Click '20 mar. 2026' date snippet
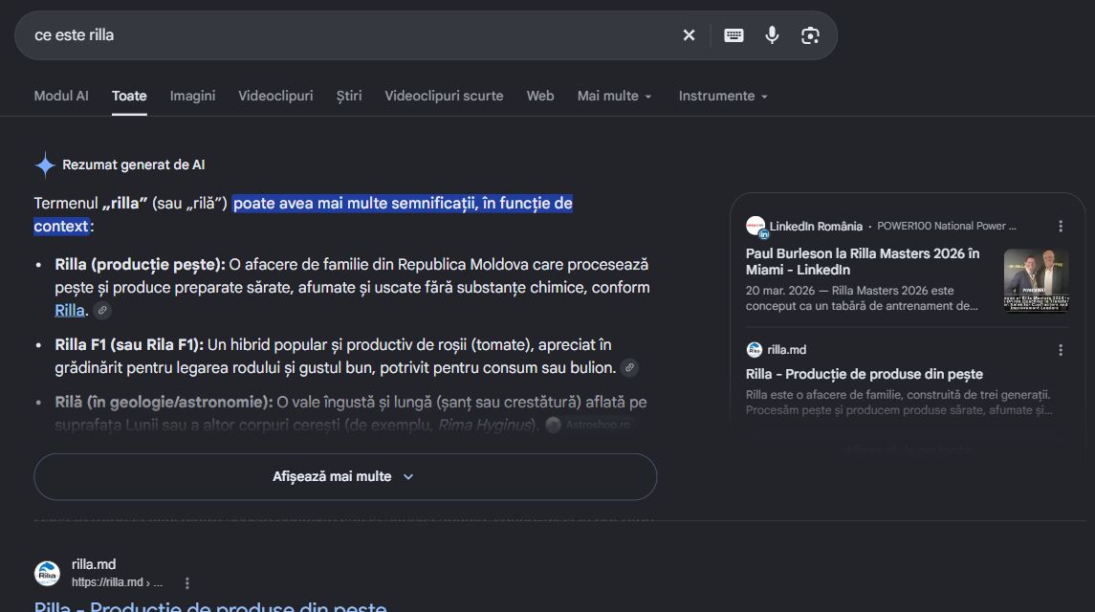1095x612 pixels. click(x=780, y=291)
